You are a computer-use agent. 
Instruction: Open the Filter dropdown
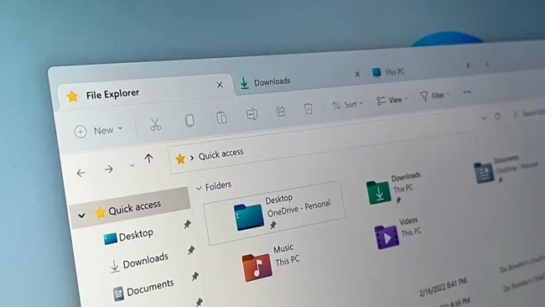[x=434, y=96]
